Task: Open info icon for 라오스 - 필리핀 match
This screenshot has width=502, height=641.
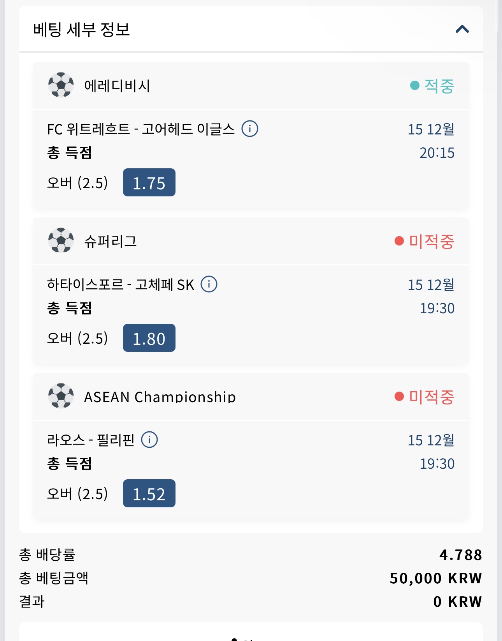Action: 149,440
